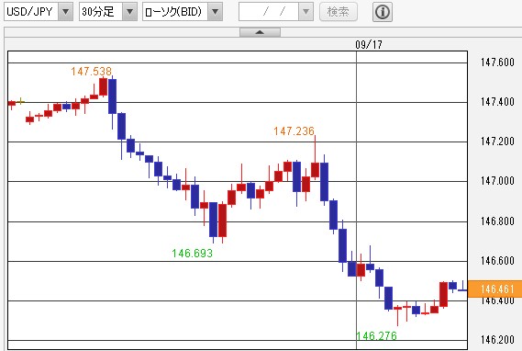Viewport: 522px width, 351px height.
Task: Click the red candle with the 147.236 wick
Action: [x=315, y=170]
